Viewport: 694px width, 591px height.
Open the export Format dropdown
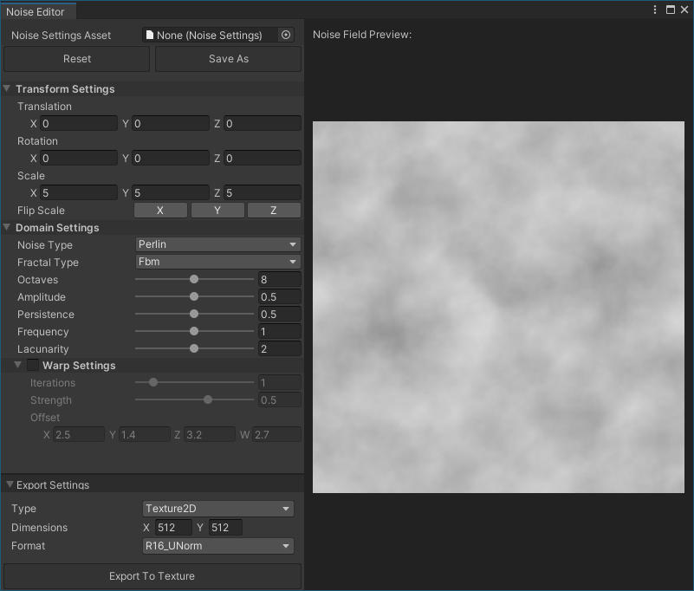click(218, 546)
